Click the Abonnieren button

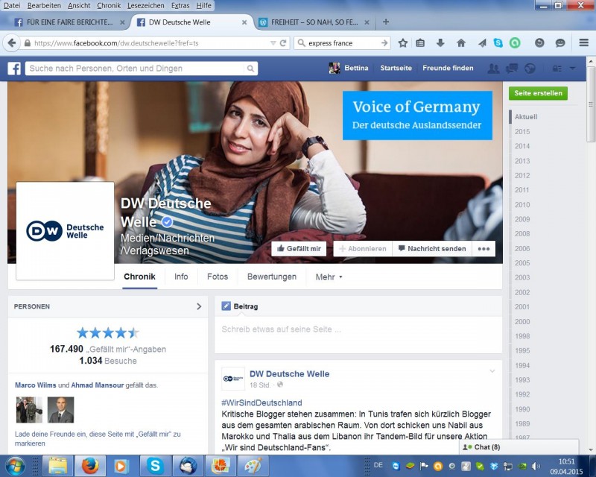(363, 249)
